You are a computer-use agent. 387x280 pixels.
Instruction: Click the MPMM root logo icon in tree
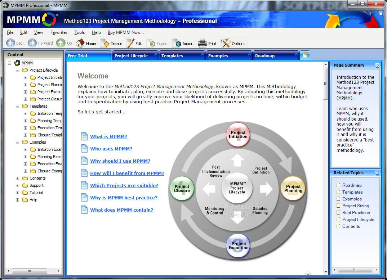17,63
